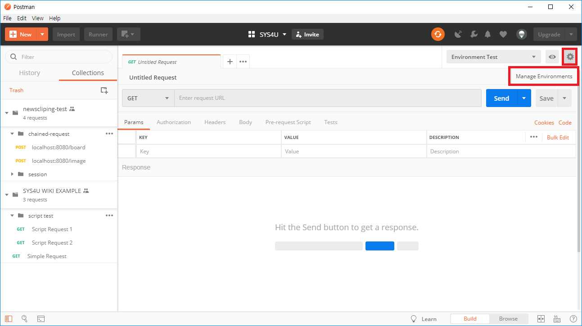Open the GET method dropdown

[x=148, y=98]
